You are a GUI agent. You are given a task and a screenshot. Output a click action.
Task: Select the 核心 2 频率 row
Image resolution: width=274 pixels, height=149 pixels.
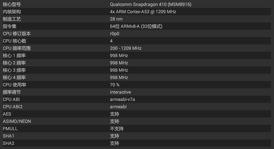(x=137, y=63)
